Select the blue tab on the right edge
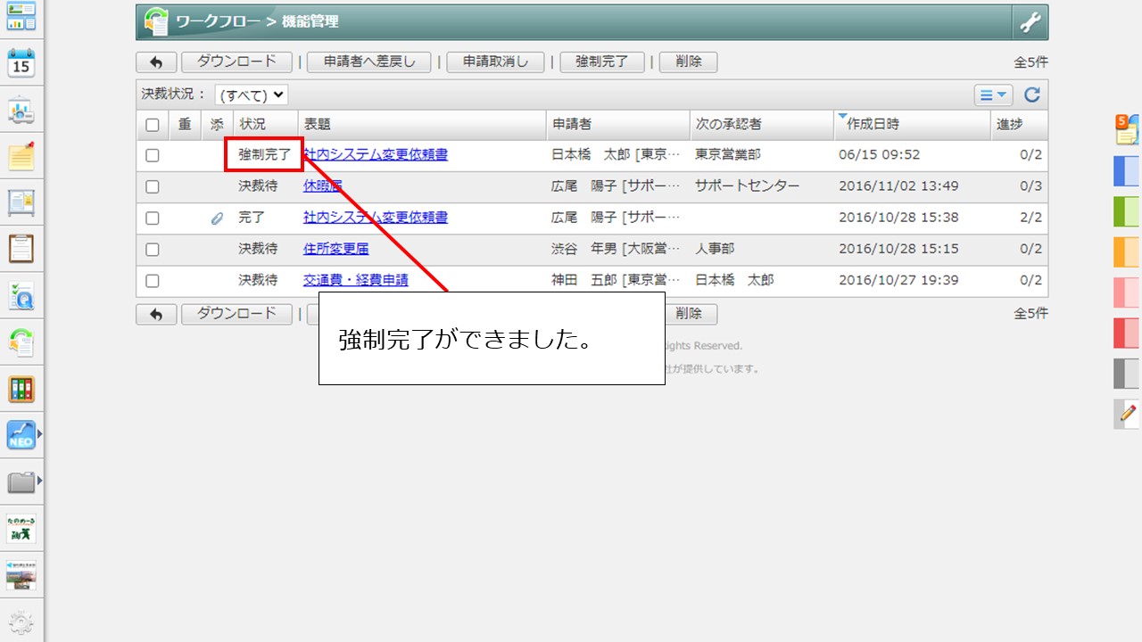Viewport: 1142px width, 642px height. click(x=1126, y=170)
